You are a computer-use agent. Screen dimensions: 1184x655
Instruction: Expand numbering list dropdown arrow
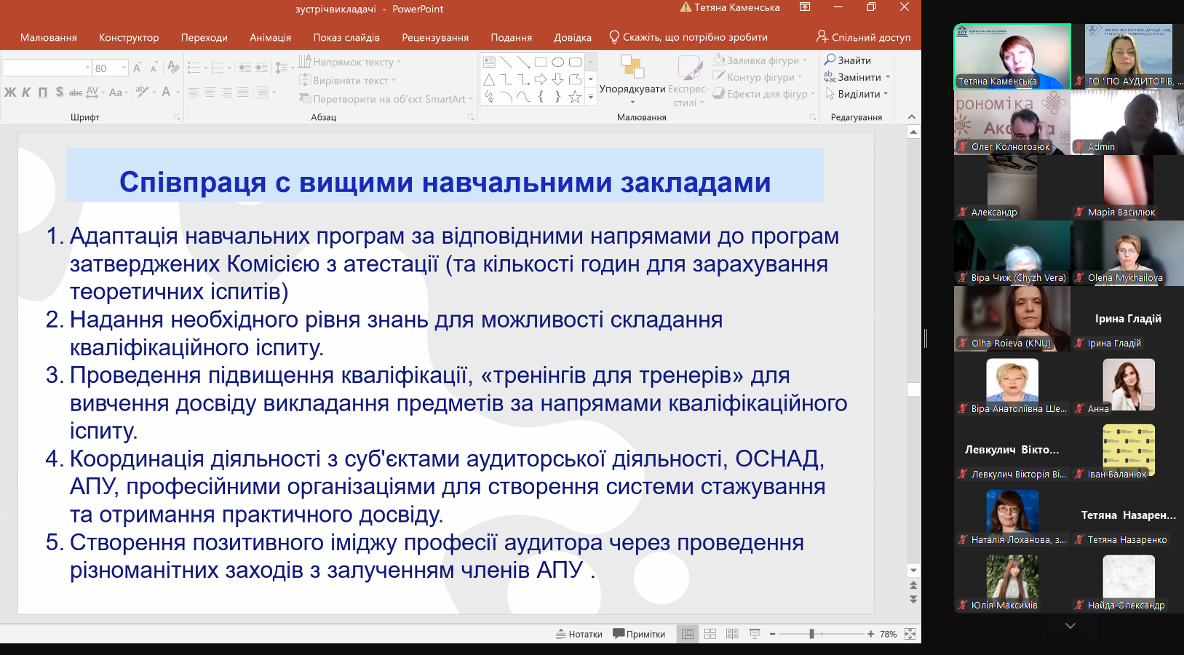(229, 68)
